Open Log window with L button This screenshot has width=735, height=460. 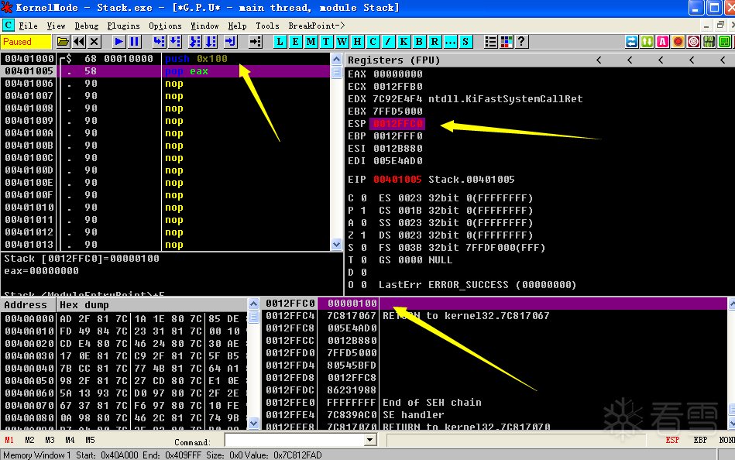(280, 42)
